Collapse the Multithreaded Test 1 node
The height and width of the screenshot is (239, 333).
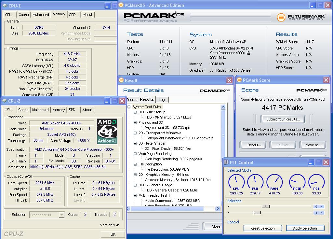point(135,195)
